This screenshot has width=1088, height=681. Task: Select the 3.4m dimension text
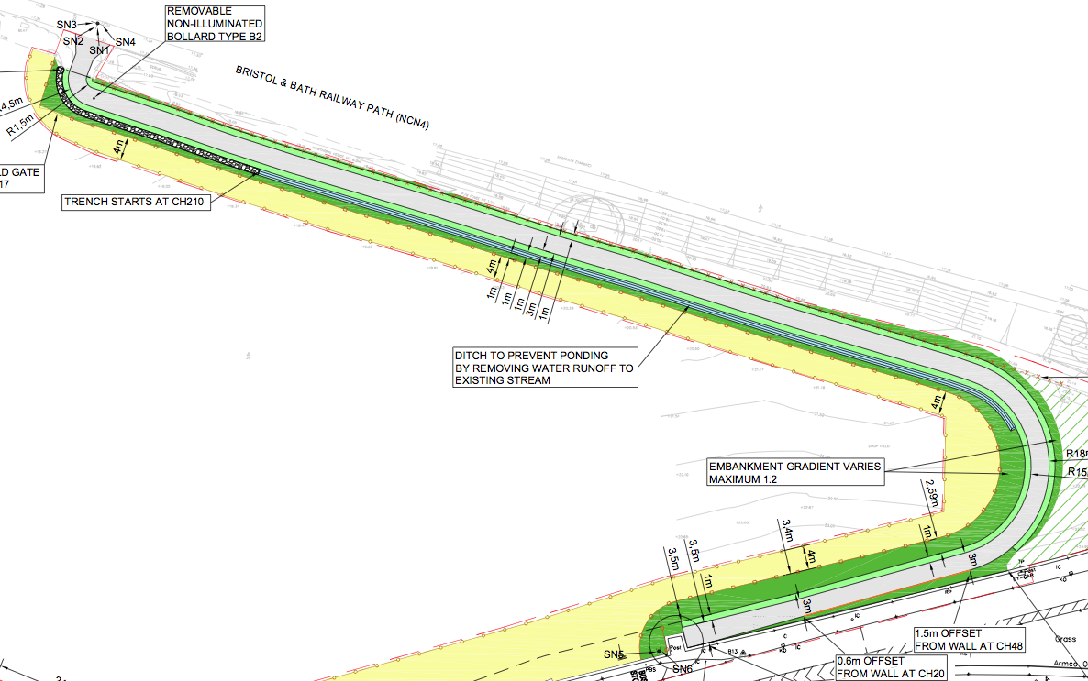pos(787,531)
